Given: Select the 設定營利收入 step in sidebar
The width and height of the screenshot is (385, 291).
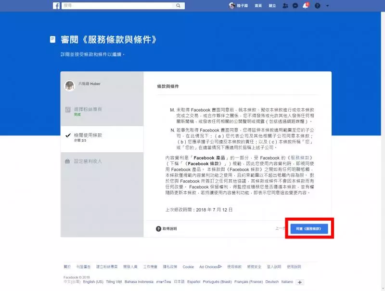Looking at the screenshot, I should coord(102,161).
